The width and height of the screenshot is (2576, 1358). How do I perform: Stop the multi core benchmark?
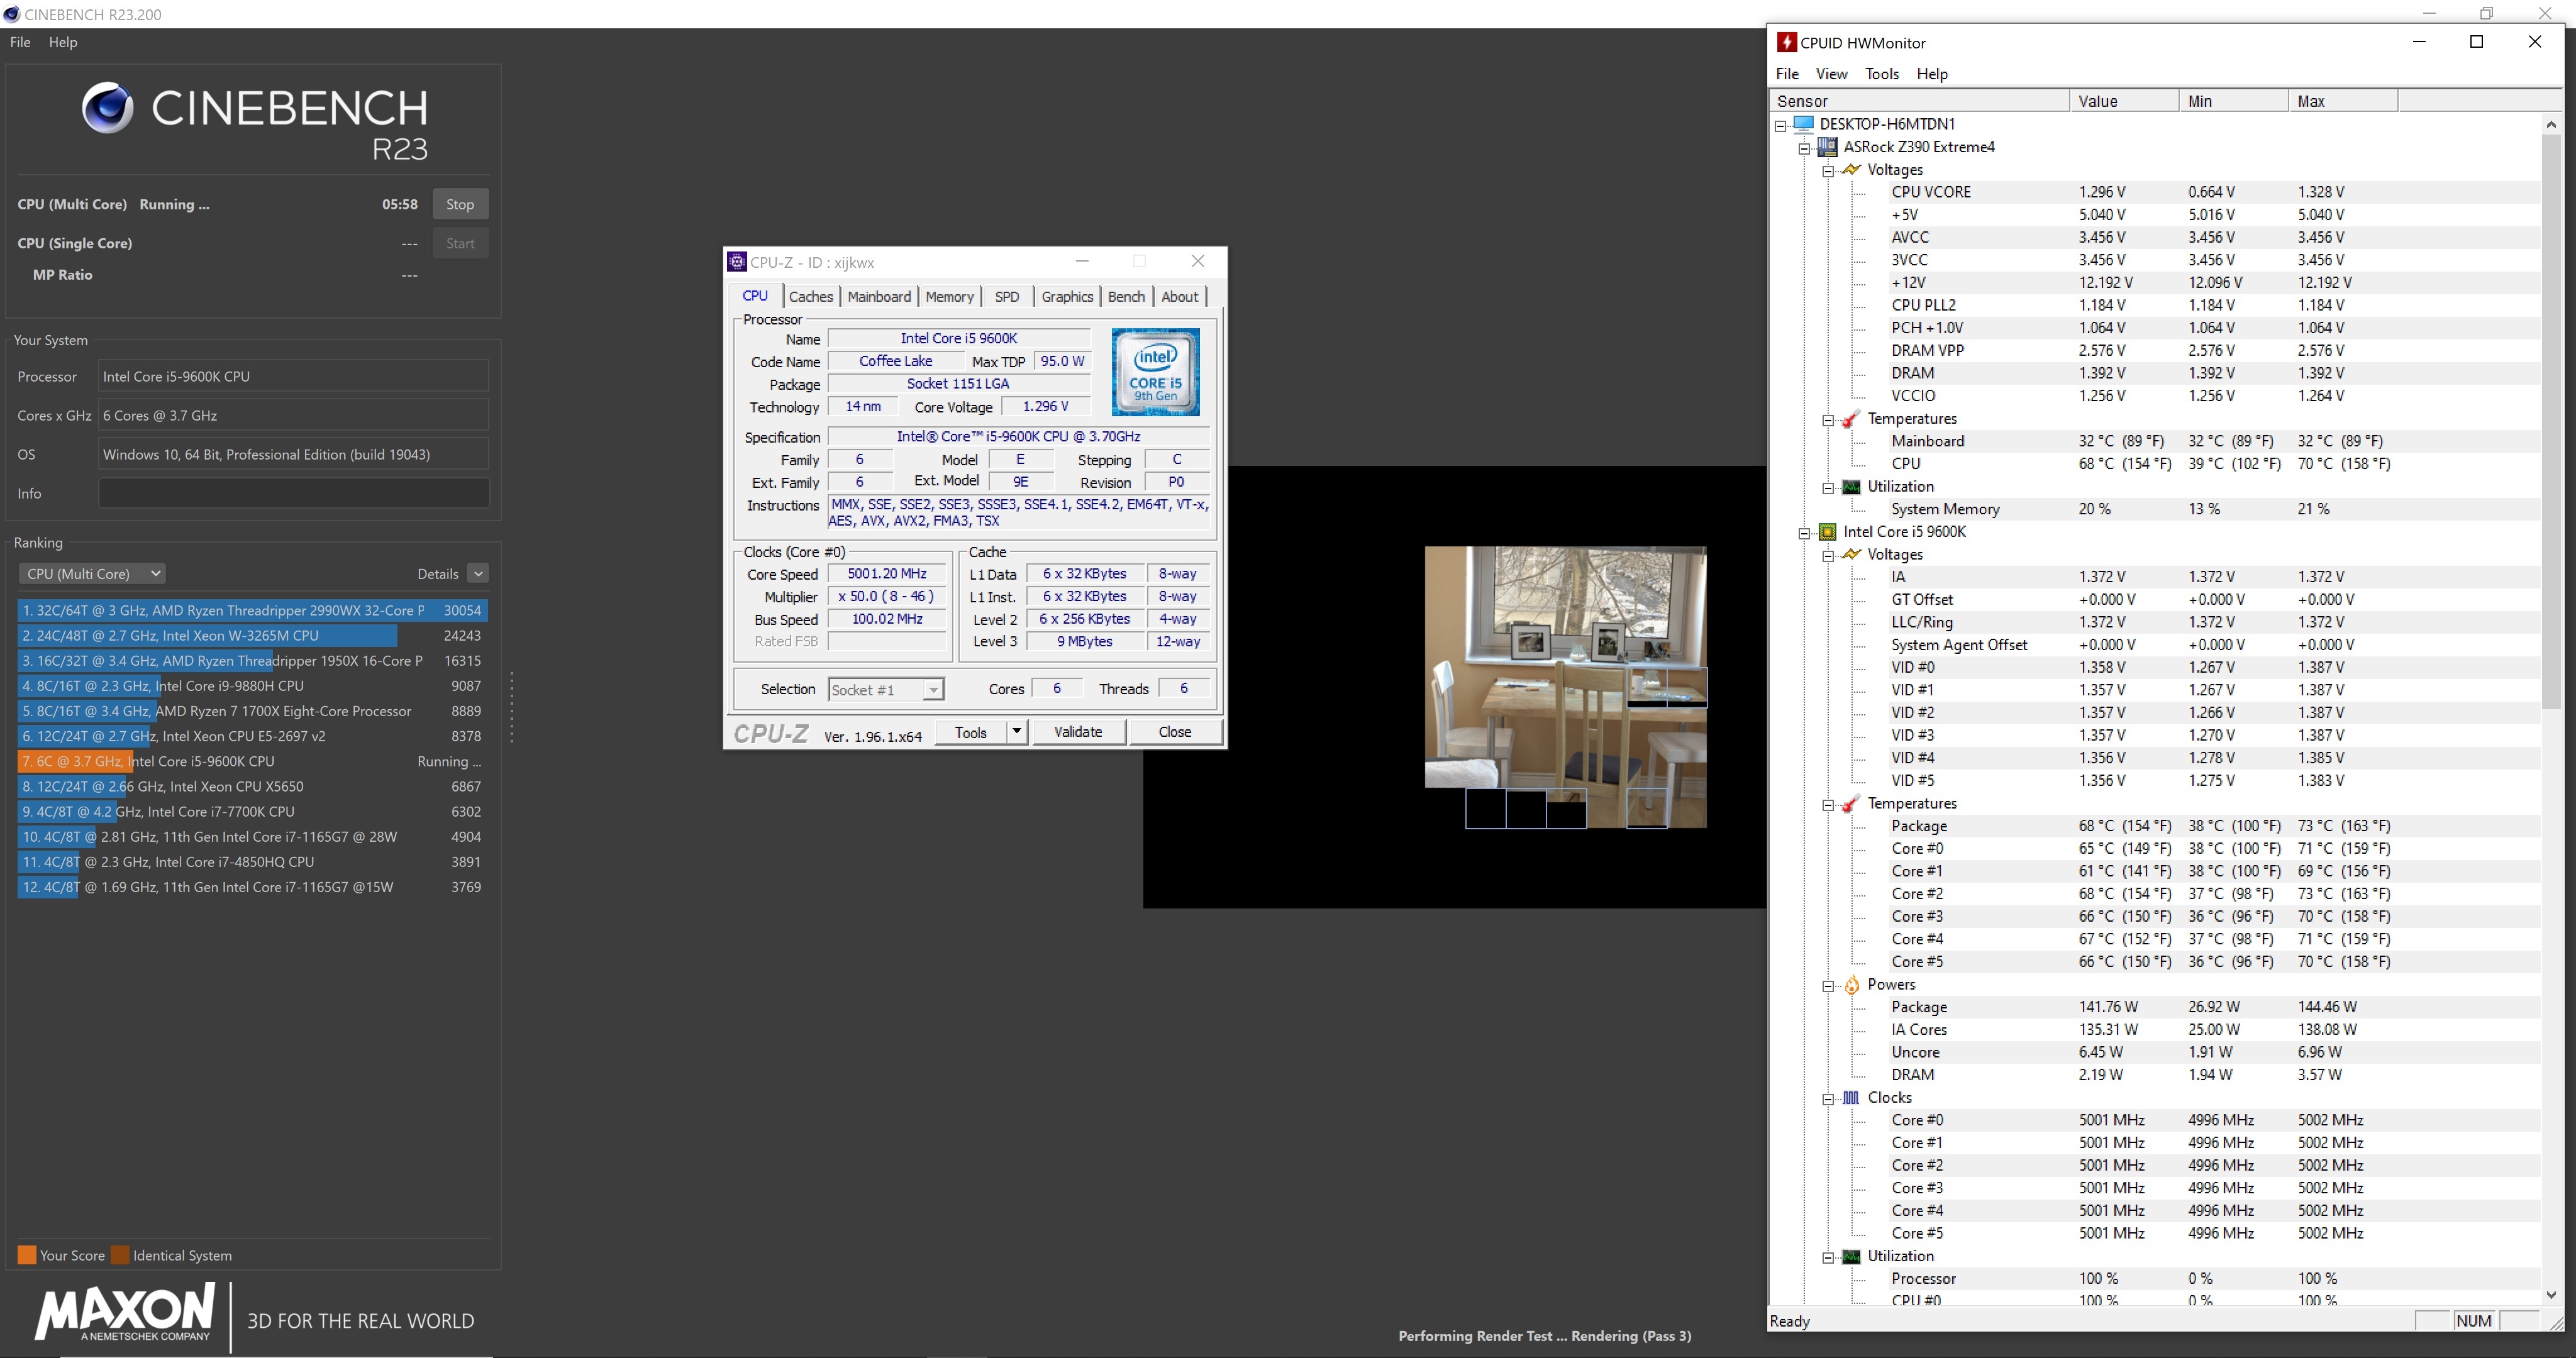460,204
